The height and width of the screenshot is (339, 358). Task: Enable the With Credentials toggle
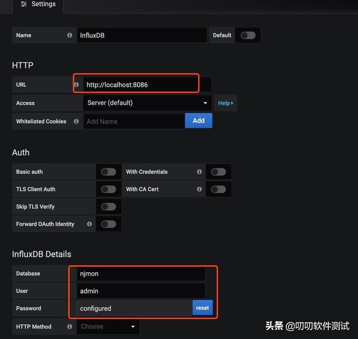[x=219, y=172]
